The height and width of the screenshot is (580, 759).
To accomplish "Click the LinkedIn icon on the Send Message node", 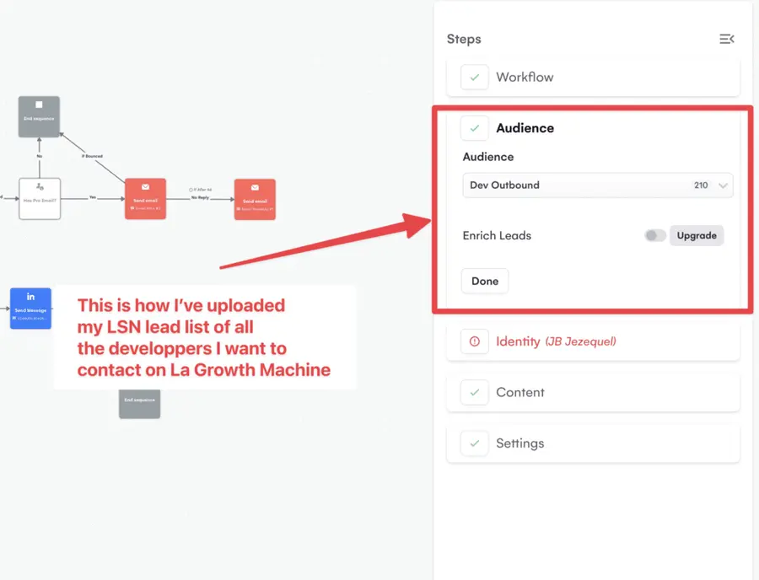I will click(x=30, y=298).
